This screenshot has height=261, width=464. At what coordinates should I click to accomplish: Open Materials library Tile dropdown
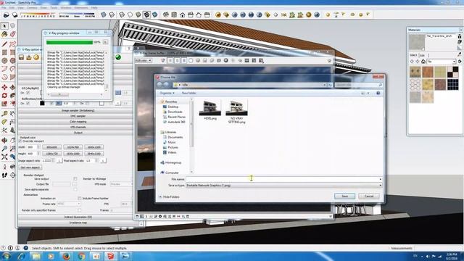[x=442, y=61]
